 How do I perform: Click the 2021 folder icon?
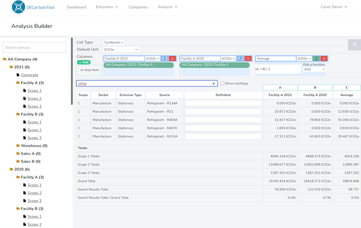pos(11,67)
